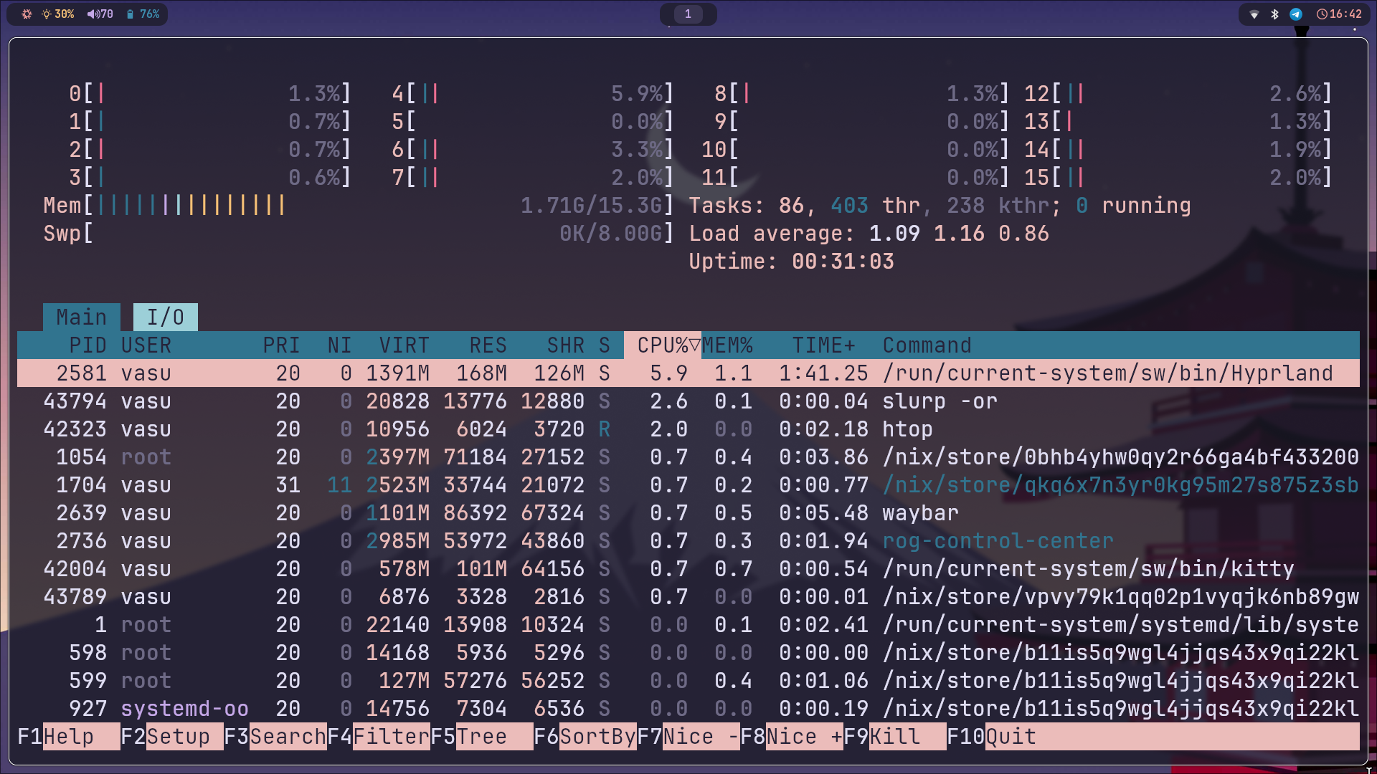Open the Wi-Fi network tray icon
The image size is (1377, 774).
(x=1254, y=14)
